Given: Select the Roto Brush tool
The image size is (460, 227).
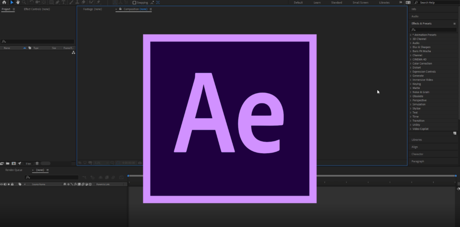Looking at the screenshot, I should coord(91,2).
